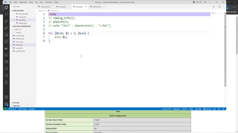Open the Selection menu
Screen dimensions: 238x133
[23, 2]
